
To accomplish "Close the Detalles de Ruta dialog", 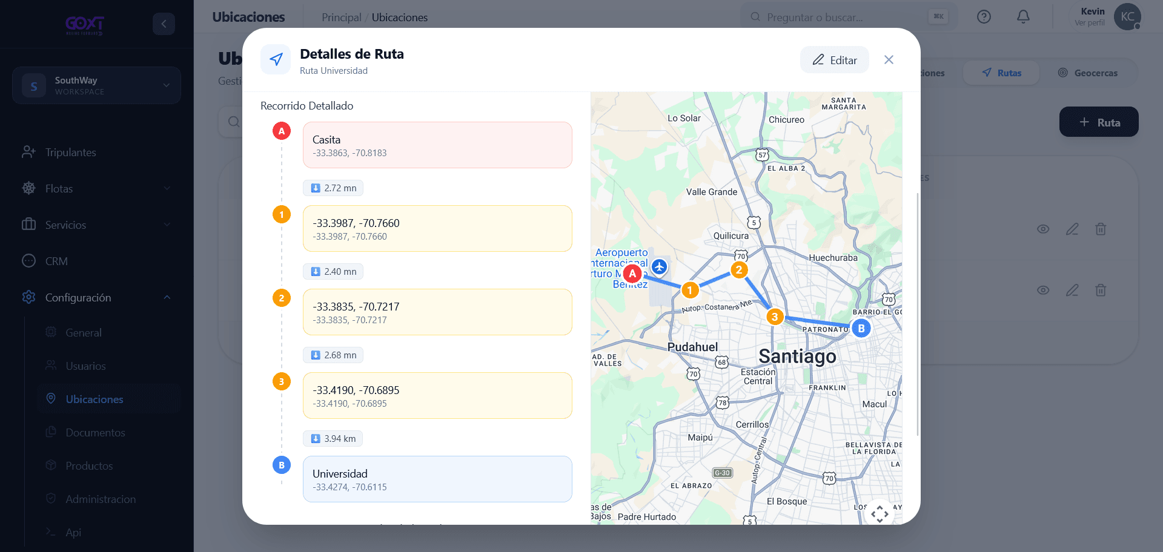I will coord(889,60).
